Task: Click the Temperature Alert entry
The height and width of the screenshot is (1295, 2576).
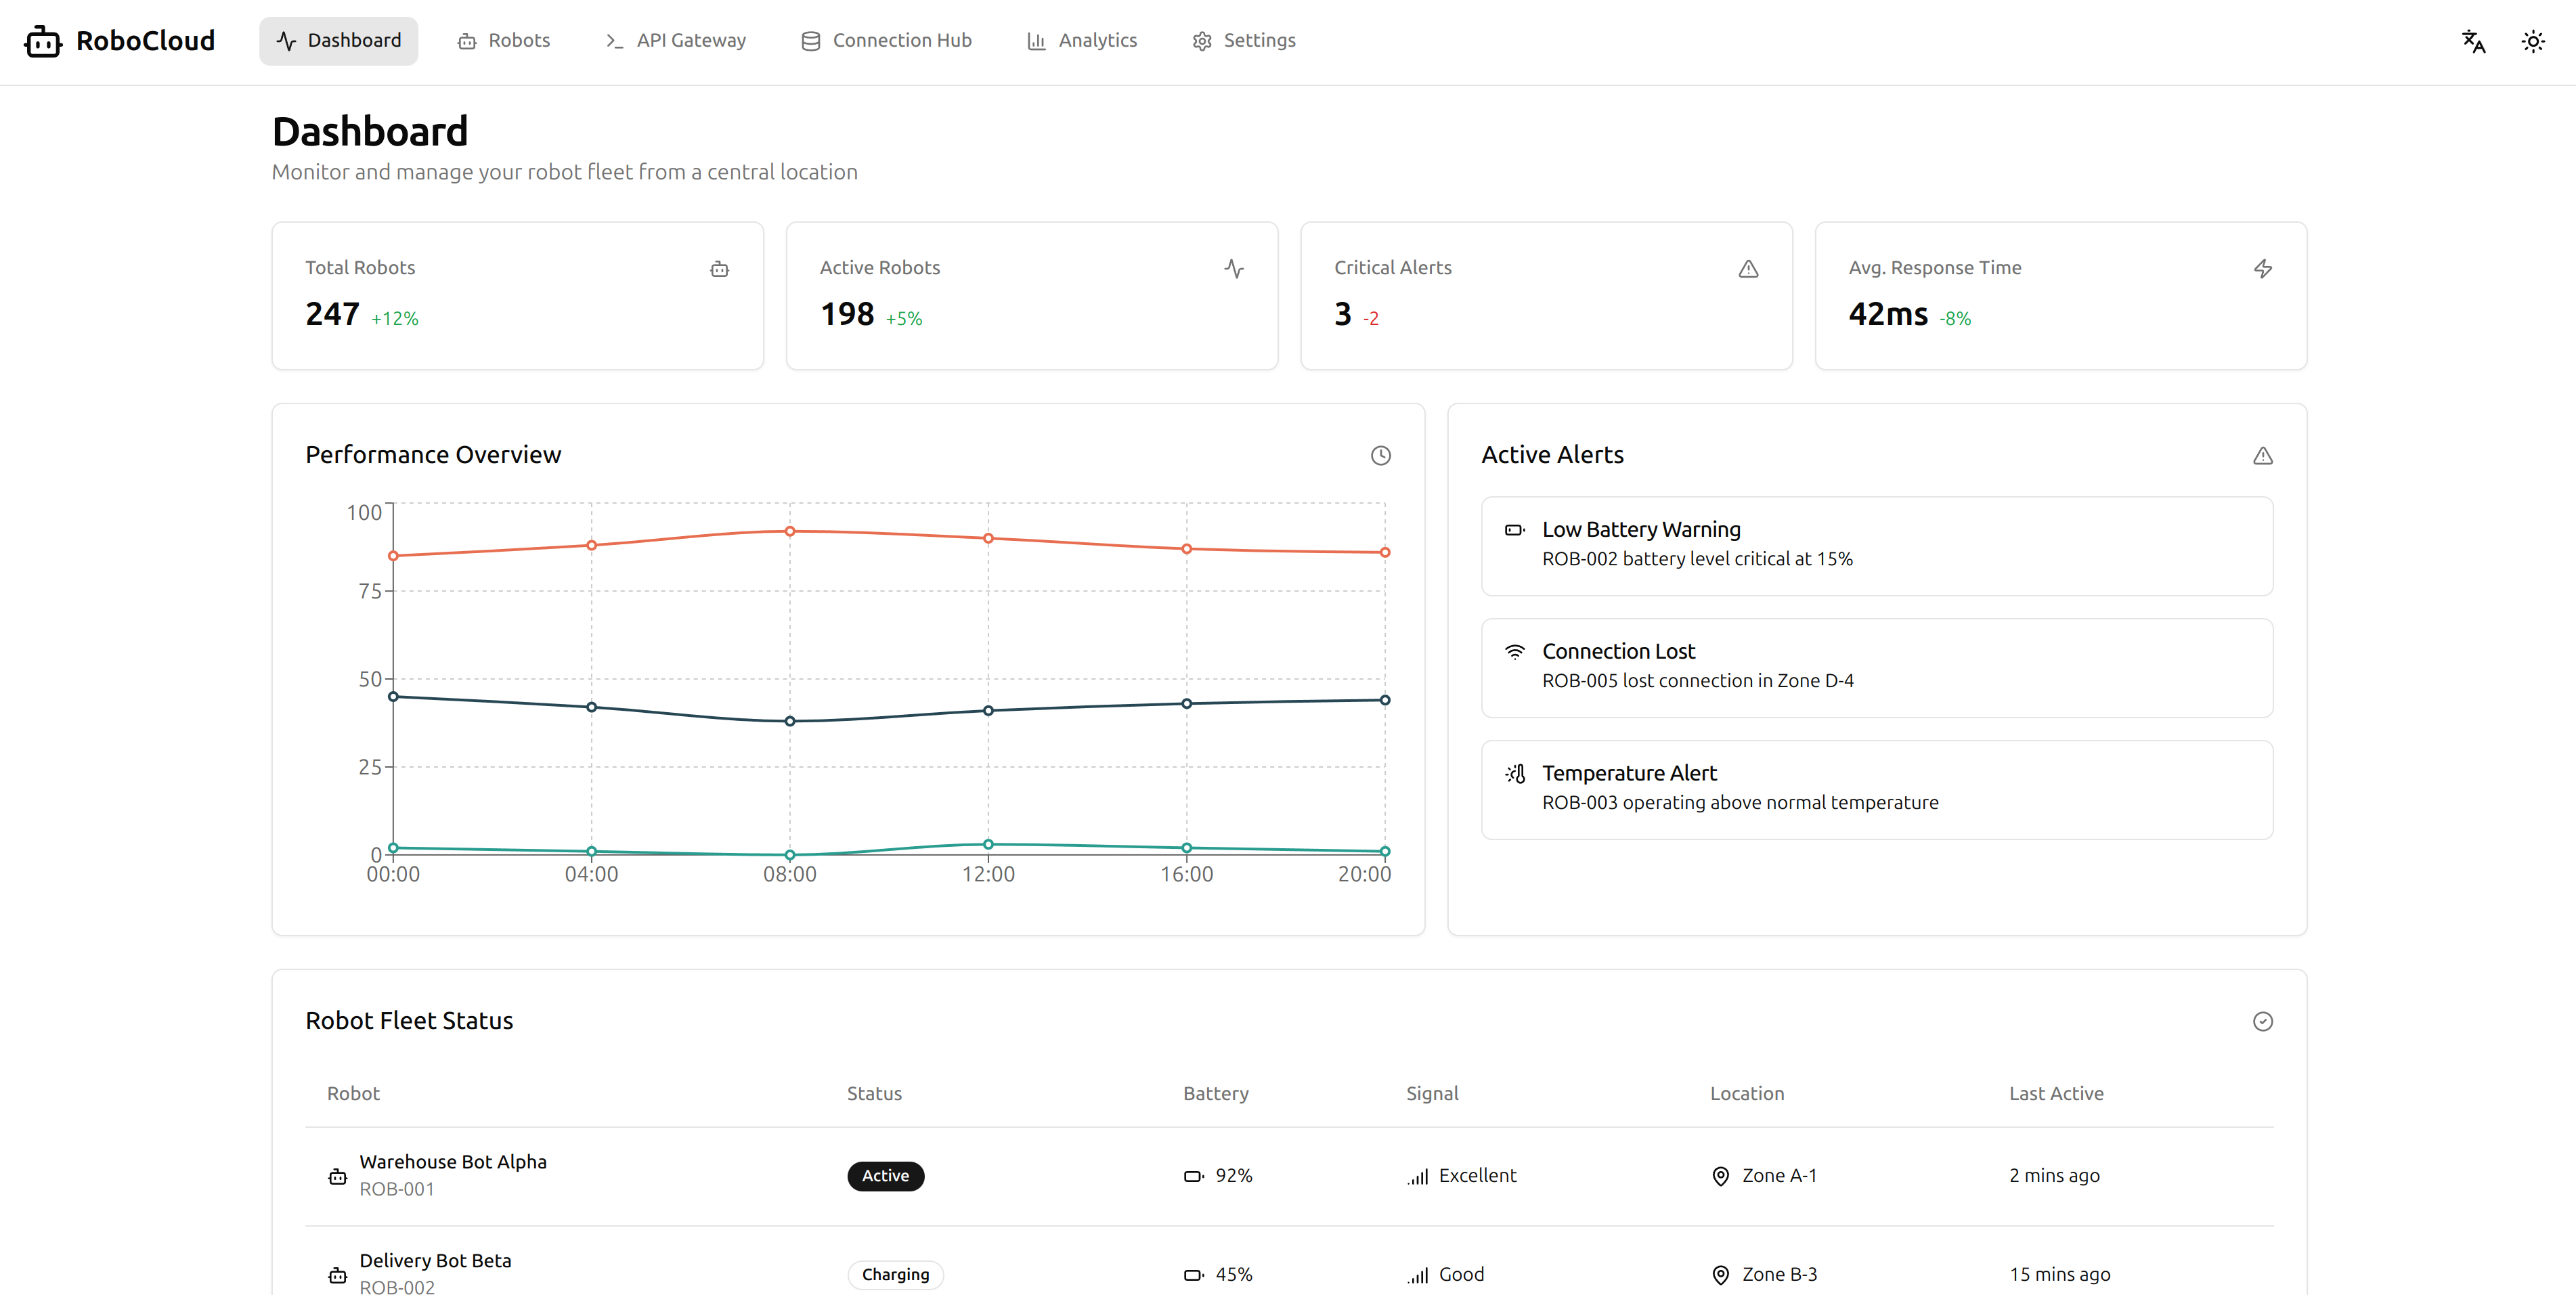Action: 1876,790
